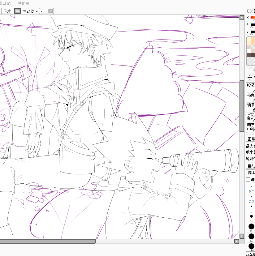Pick the left dark brown swatch
The height and width of the screenshot is (256, 255).
point(249,55)
